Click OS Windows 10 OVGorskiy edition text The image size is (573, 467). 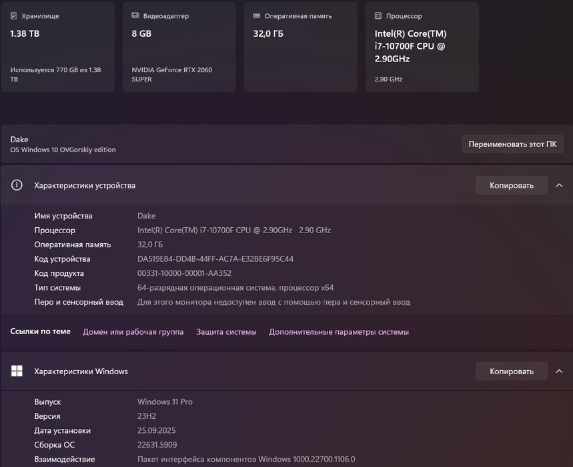[63, 150]
